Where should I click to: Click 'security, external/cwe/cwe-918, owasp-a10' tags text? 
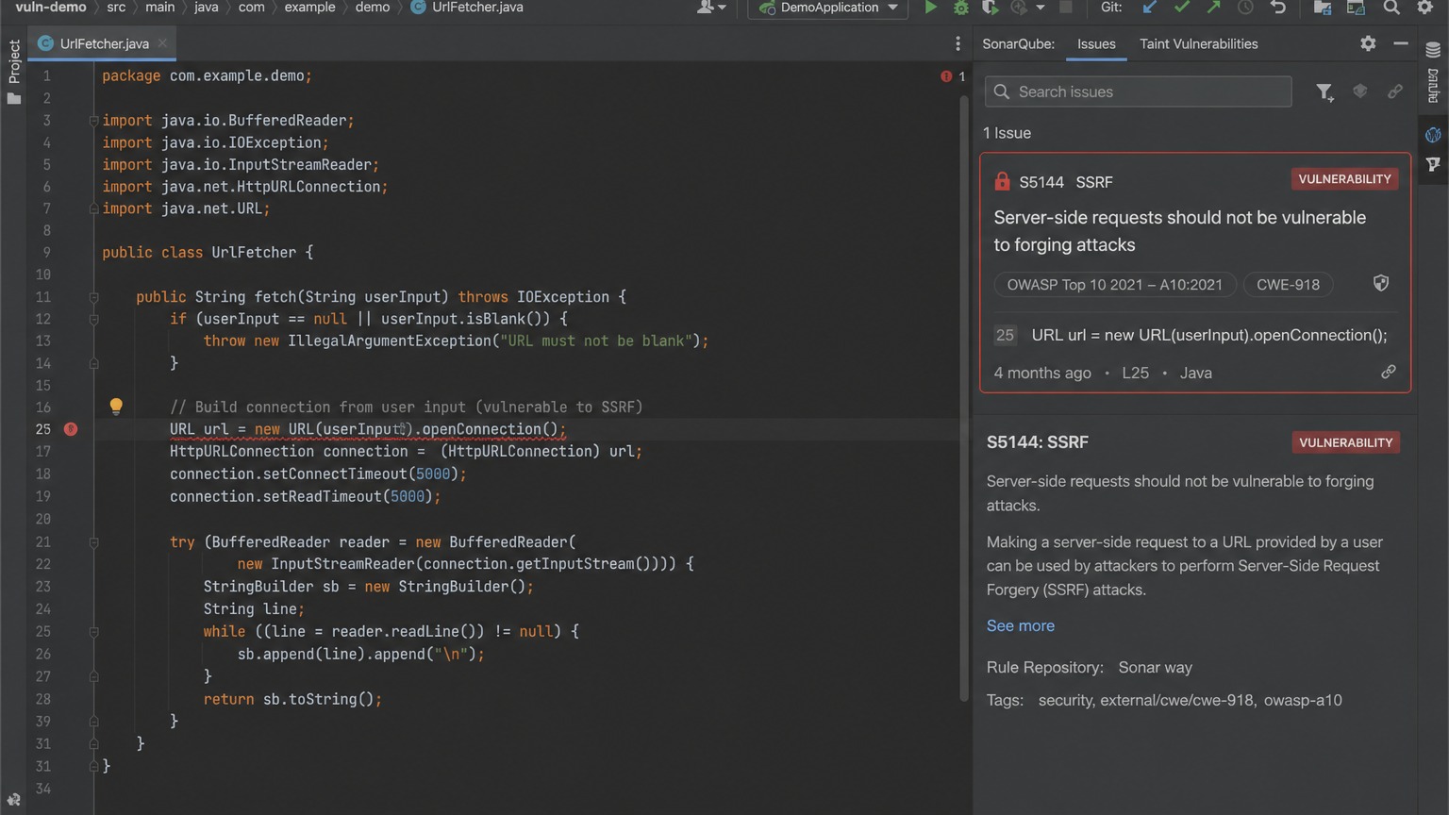click(1190, 700)
